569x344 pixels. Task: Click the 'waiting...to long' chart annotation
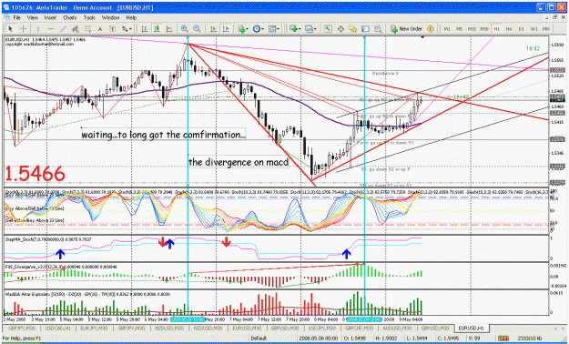[163, 135]
